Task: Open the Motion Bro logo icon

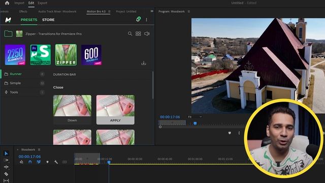Action: (8, 20)
